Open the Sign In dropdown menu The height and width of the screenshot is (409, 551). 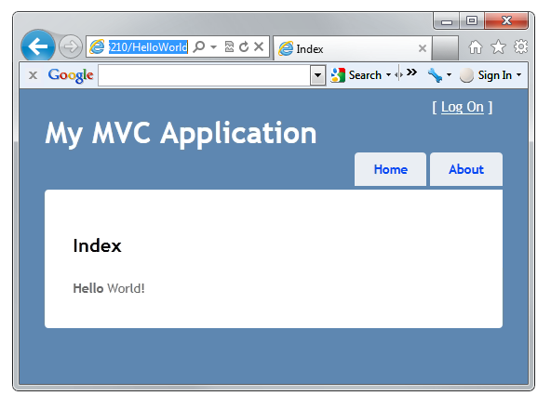[x=518, y=74]
